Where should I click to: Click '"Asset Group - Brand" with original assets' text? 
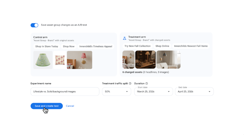(54, 40)
